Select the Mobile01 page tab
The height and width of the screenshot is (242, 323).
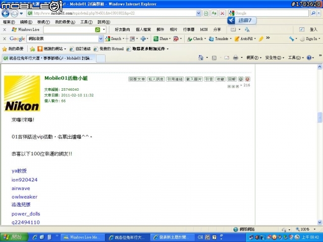(x=48, y=58)
